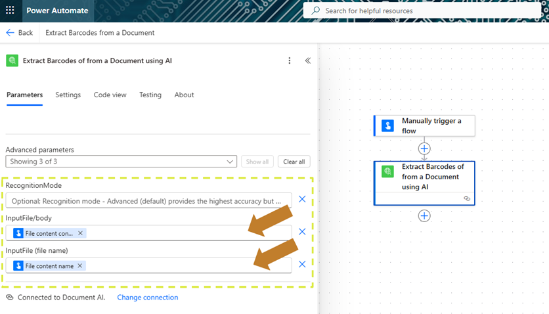Click the green Document AI icon on canvas card
549x314 pixels.
(x=387, y=171)
